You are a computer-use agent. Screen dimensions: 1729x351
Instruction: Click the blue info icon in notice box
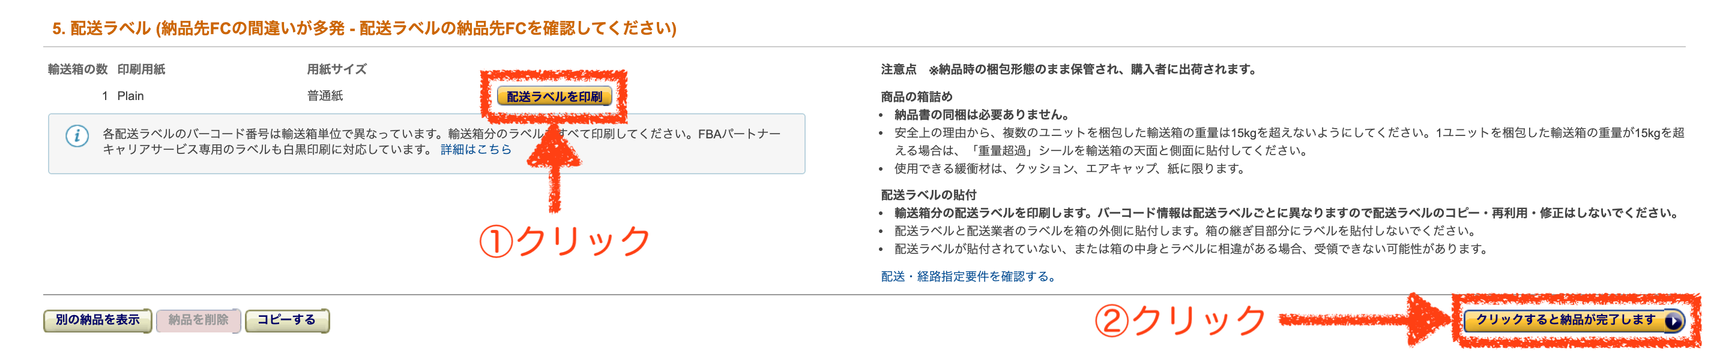tap(76, 136)
